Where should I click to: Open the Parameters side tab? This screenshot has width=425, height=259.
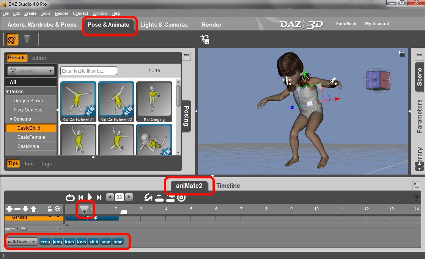pyautogui.click(x=419, y=116)
